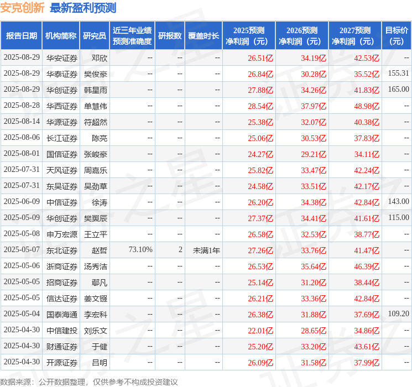Click the 安克创新 stock name title
This screenshot has width=412, height=387.
tap(23, 8)
